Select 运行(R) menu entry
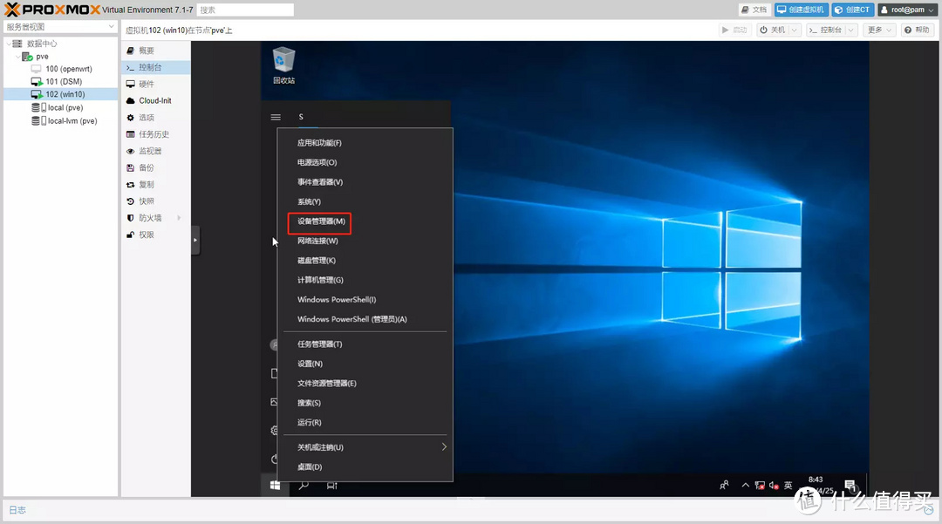This screenshot has width=942, height=524. pyautogui.click(x=310, y=423)
